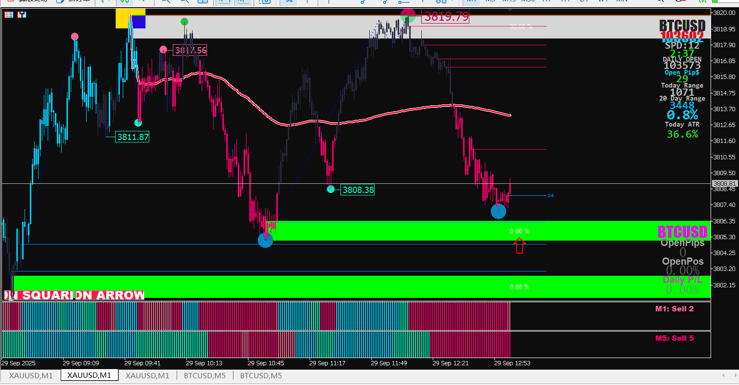Open the leftmost XAUUSD,M1 chart tab
The width and height of the screenshot is (739, 385).
click(31, 375)
